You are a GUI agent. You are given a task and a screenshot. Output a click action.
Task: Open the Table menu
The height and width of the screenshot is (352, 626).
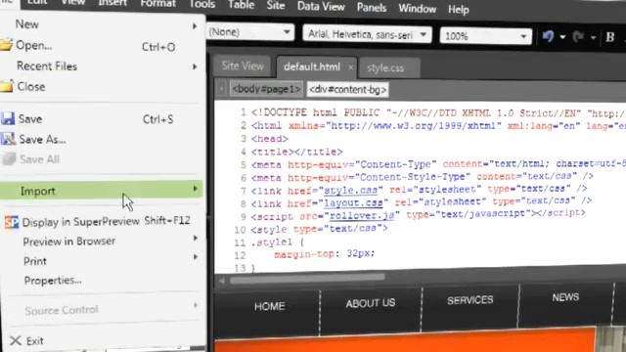[242, 5]
